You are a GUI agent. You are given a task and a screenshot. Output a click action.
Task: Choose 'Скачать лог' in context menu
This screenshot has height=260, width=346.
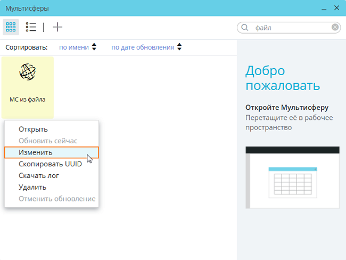pyautogui.click(x=52, y=176)
